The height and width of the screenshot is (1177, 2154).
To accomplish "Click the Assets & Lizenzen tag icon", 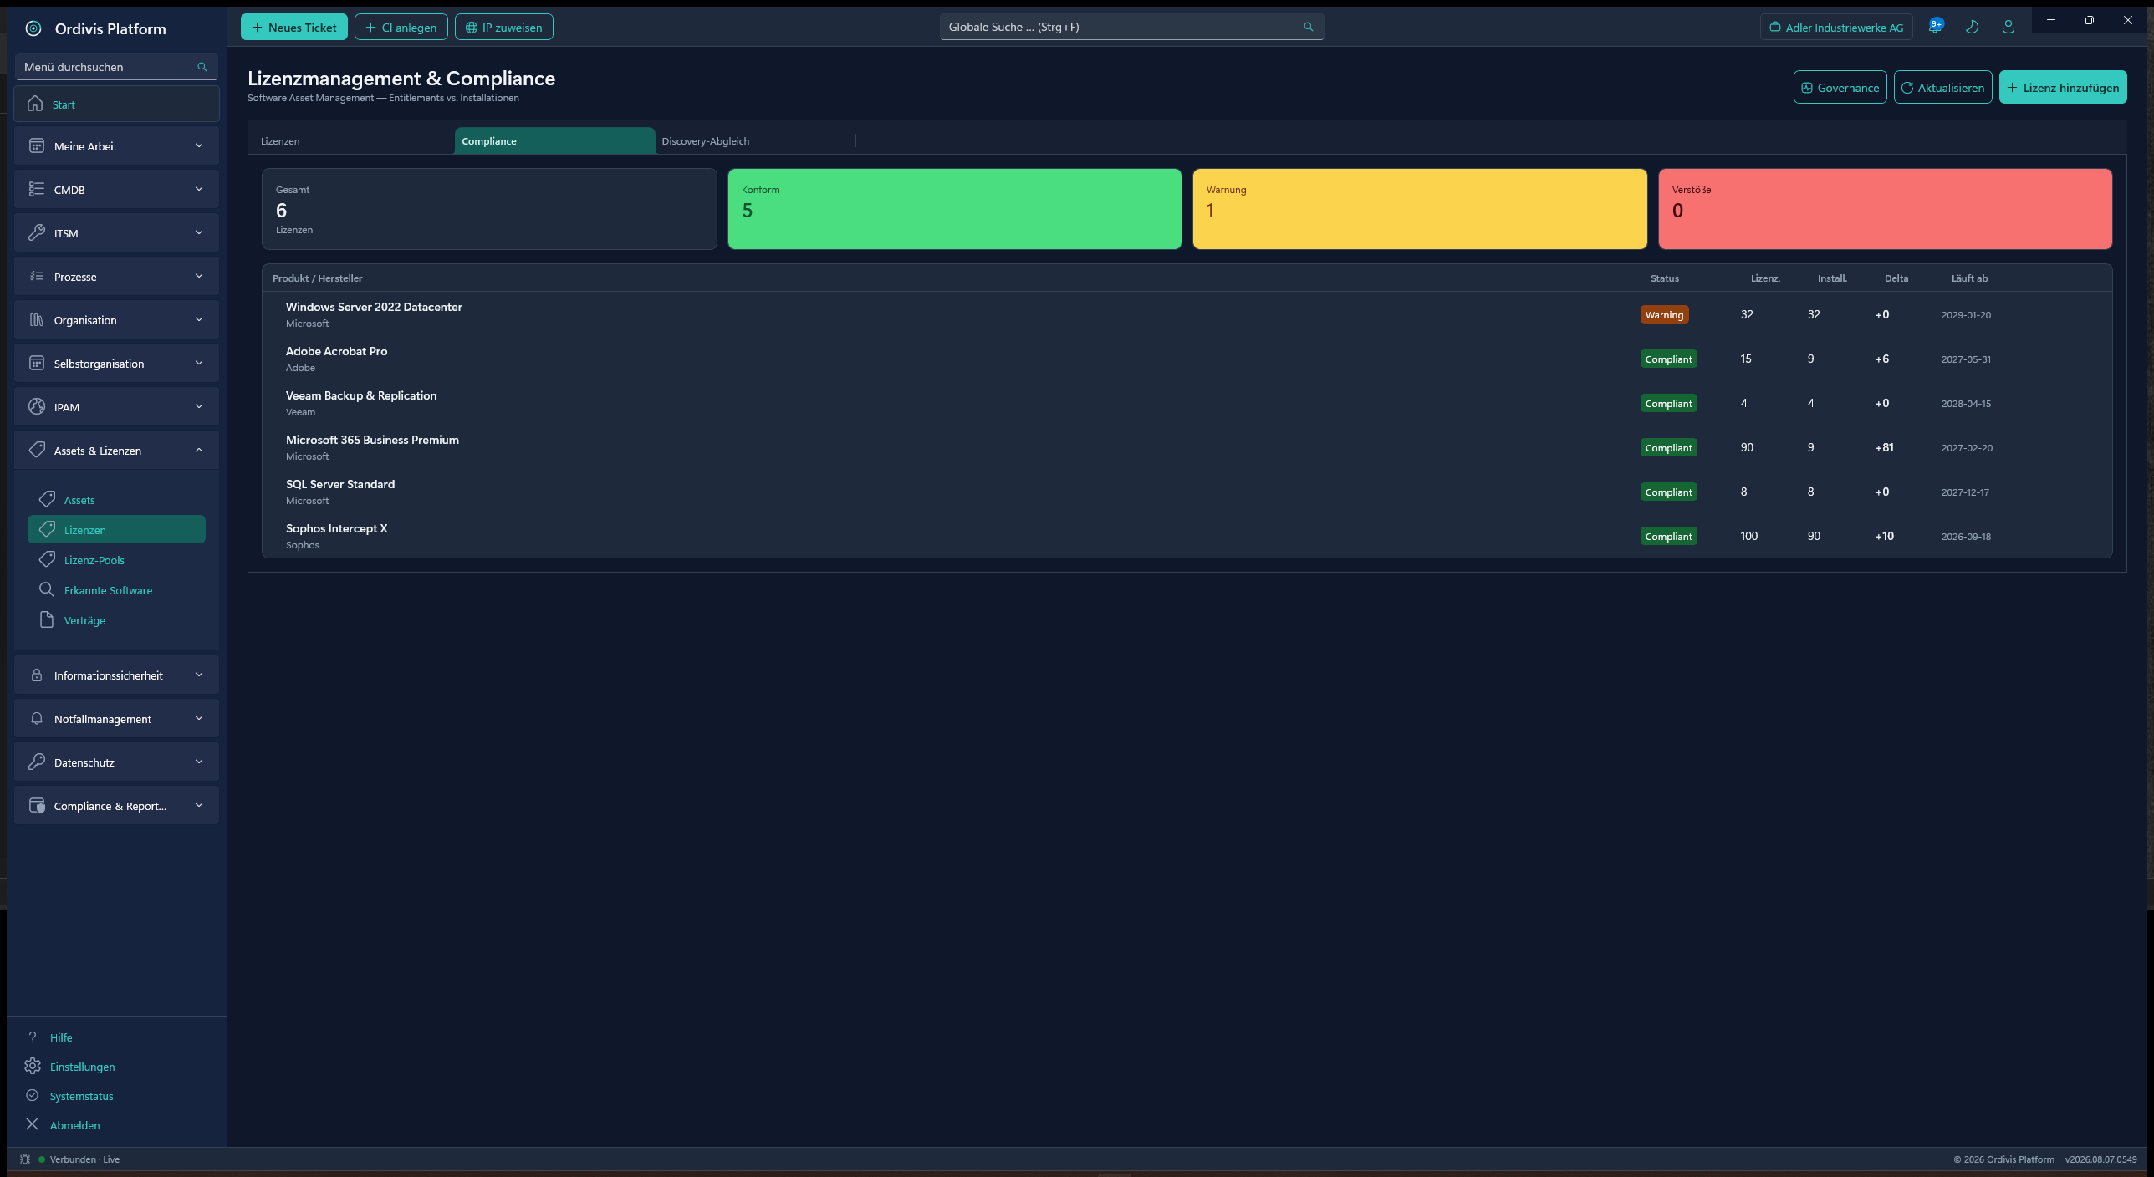I will click(x=36, y=450).
